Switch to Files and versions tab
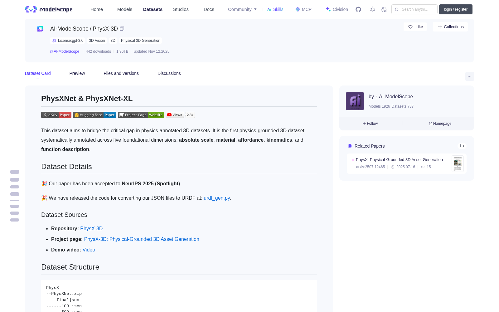The height and width of the screenshot is (312, 499). (121, 73)
